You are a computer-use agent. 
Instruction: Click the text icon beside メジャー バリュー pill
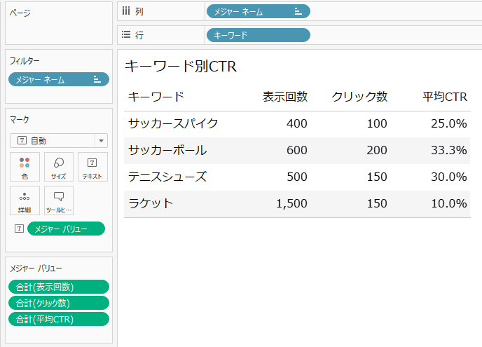[x=19, y=229]
